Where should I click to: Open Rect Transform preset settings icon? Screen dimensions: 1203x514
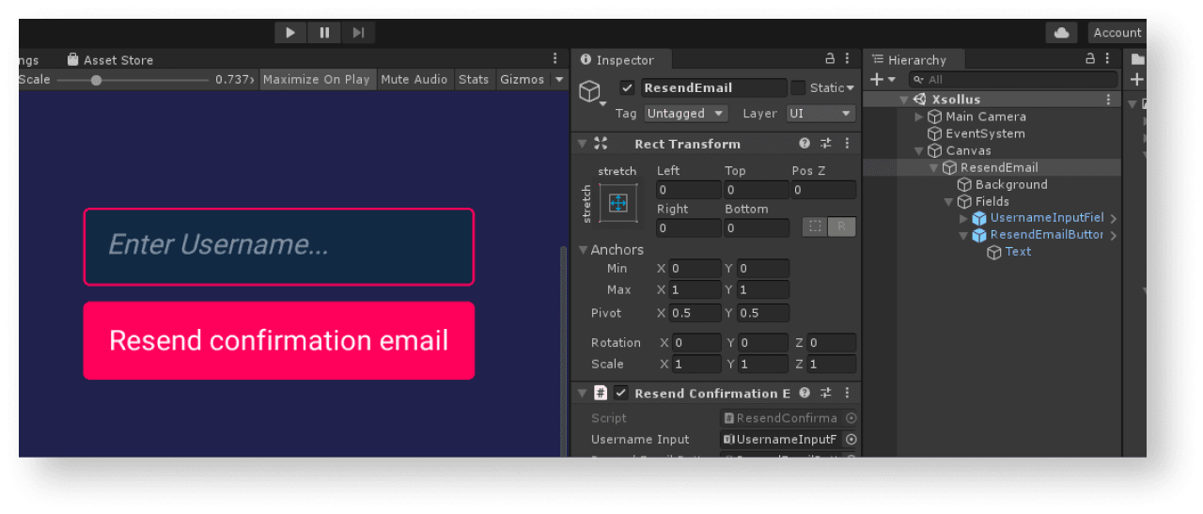[826, 144]
